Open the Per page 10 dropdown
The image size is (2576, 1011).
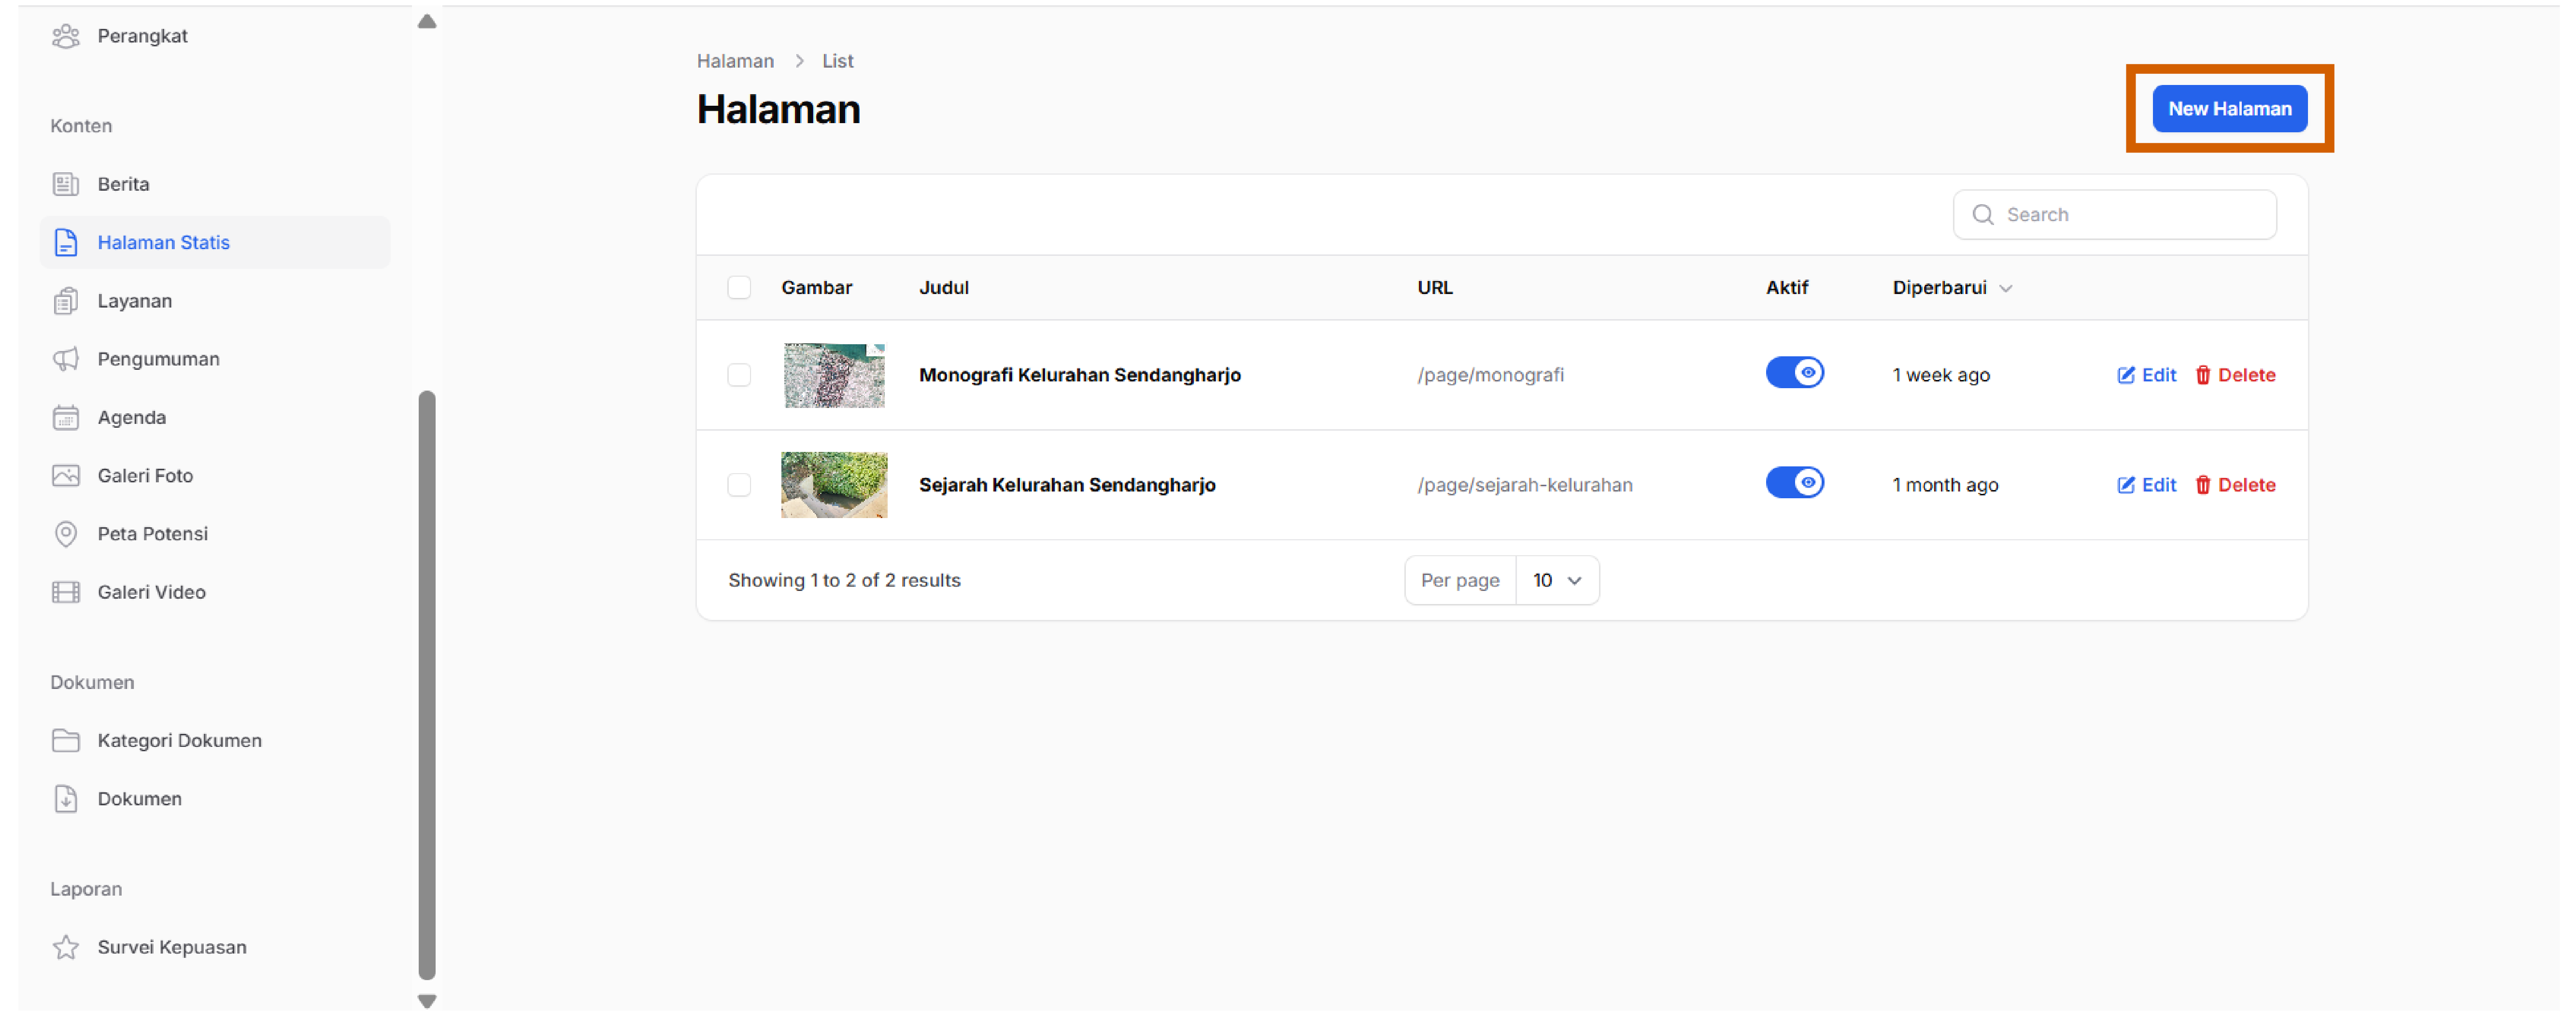tap(1557, 581)
